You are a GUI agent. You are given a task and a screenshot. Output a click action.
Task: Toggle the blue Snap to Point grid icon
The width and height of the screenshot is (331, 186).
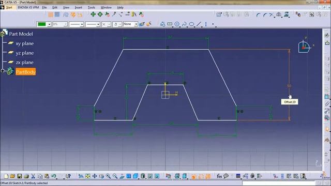[x=57, y=14]
